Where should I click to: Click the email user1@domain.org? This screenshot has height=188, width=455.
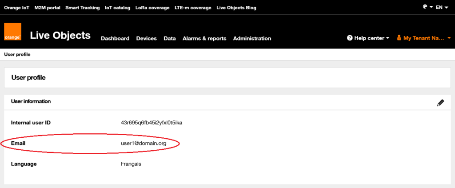(x=144, y=143)
